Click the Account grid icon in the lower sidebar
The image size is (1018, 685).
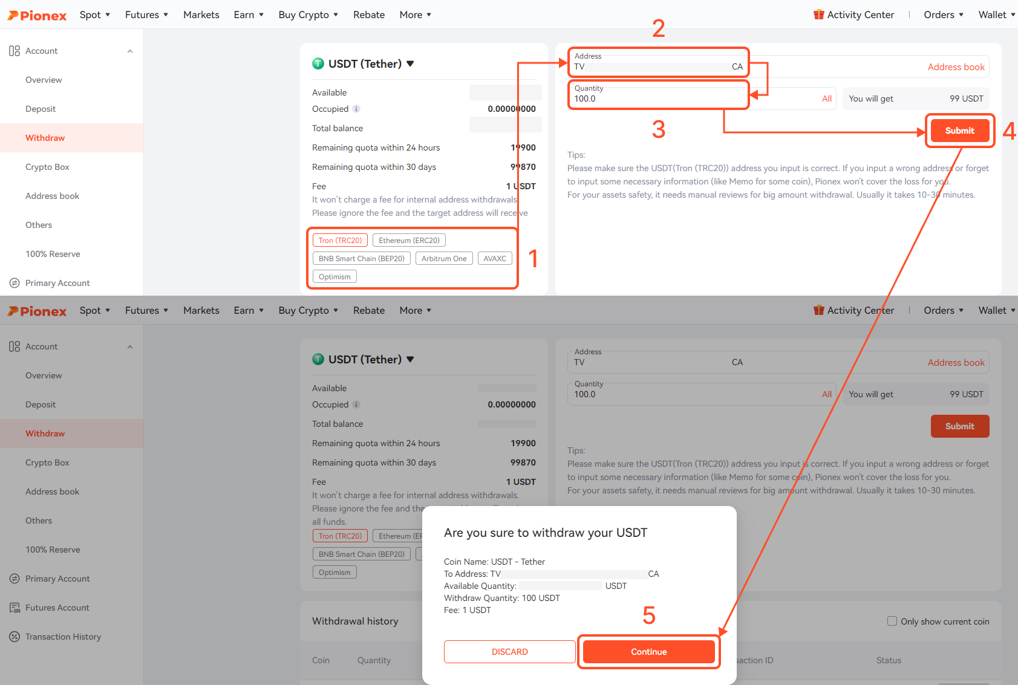pos(15,346)
